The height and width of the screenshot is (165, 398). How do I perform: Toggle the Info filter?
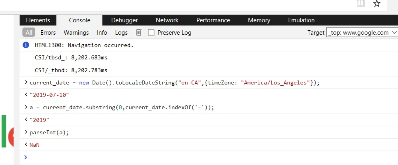102,32
